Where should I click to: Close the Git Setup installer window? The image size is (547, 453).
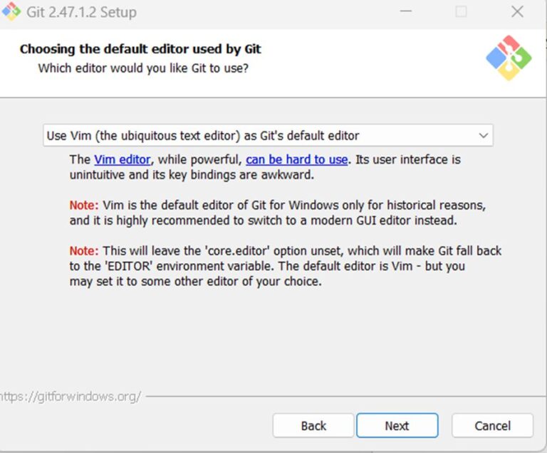pos(518,12)
